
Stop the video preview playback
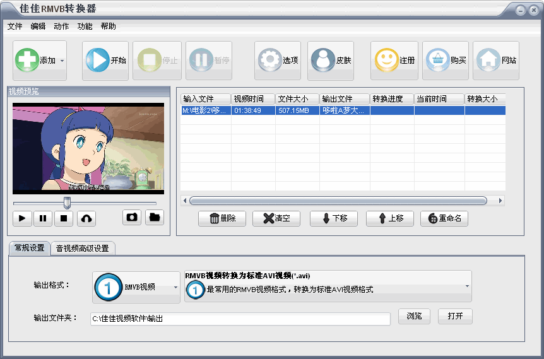[64, 218]
